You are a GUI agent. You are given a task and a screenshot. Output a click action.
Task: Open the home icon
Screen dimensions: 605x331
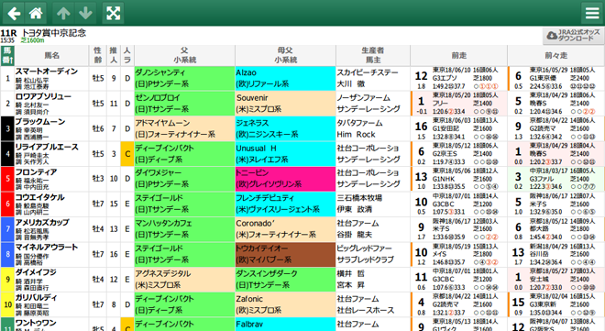click(36, 14)
